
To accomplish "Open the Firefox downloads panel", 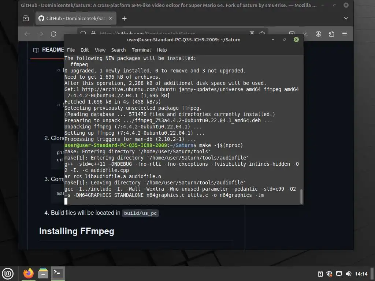I will pyautogui.click(x=305, y=34).
